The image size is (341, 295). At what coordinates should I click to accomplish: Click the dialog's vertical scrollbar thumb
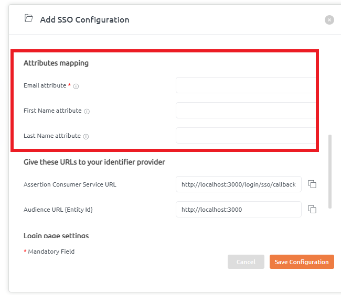[x=330, y=172]
